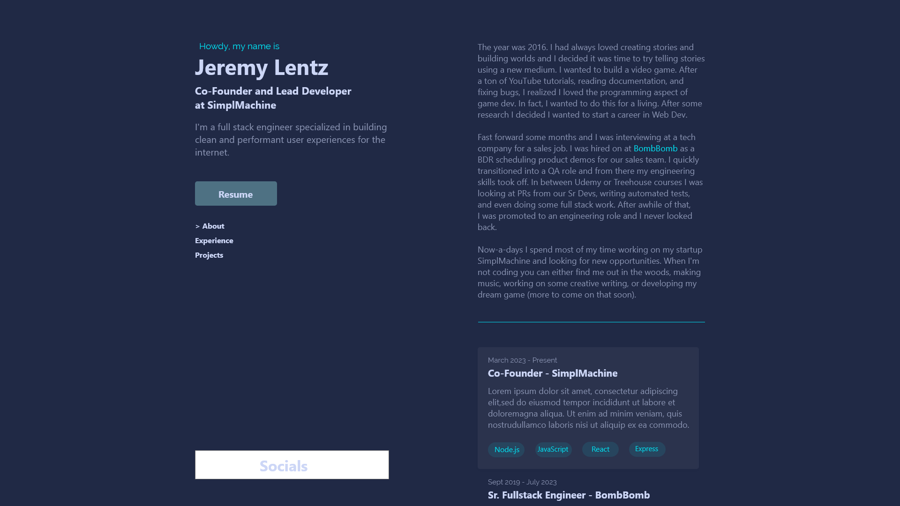
Task: Open the Sr. Fullstack Engineer - BombBomb entry
Action: (569, 495)
